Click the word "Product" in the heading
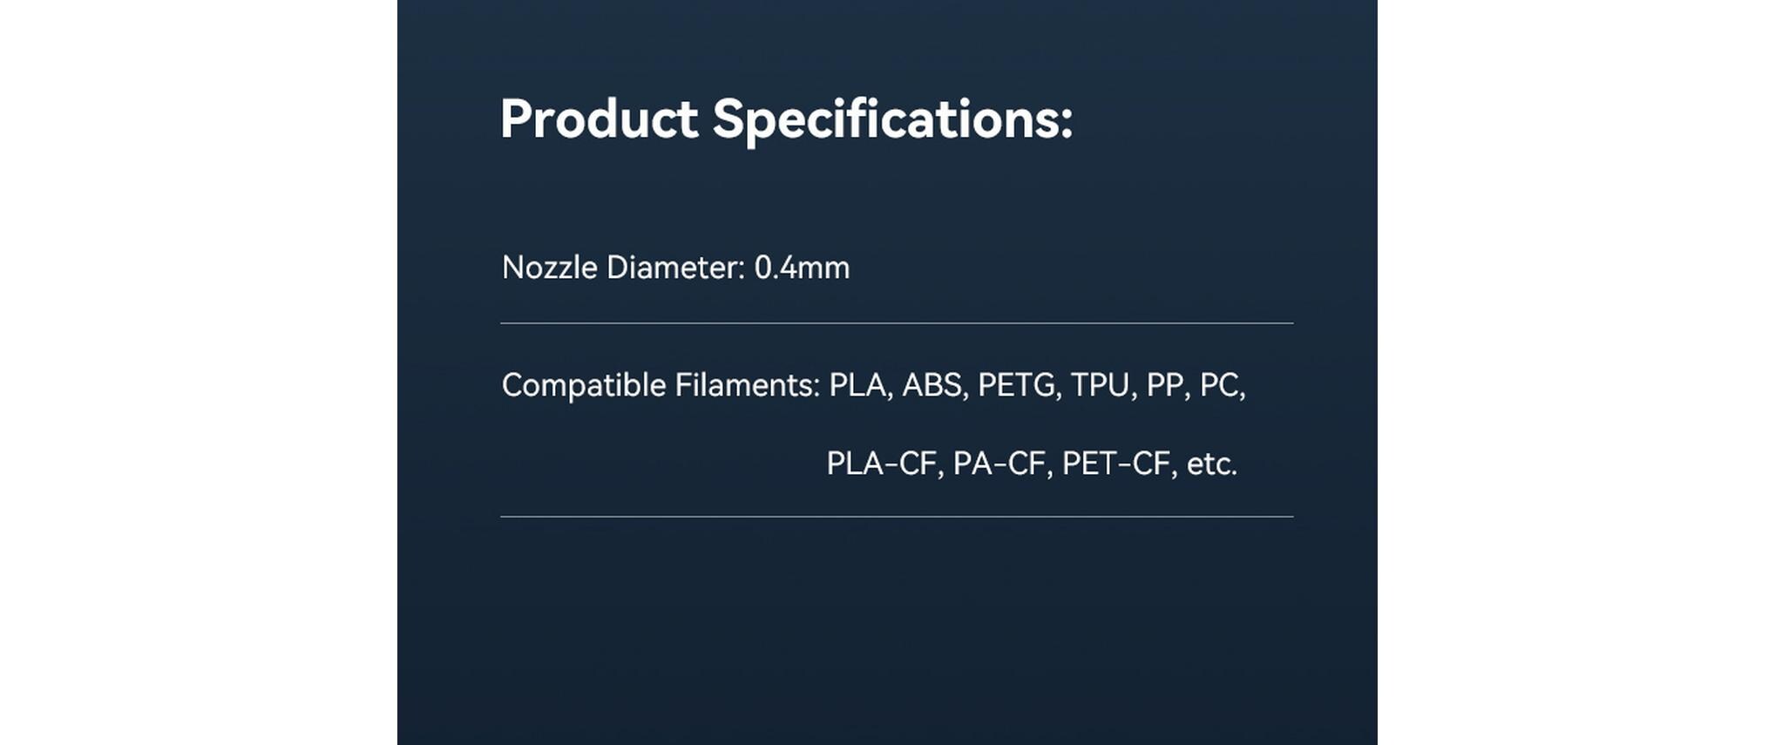1775x745 pixels. click(599, 119)
